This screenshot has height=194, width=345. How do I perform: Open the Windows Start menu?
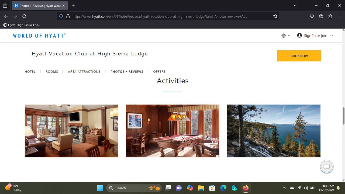[x=100, y=188]
